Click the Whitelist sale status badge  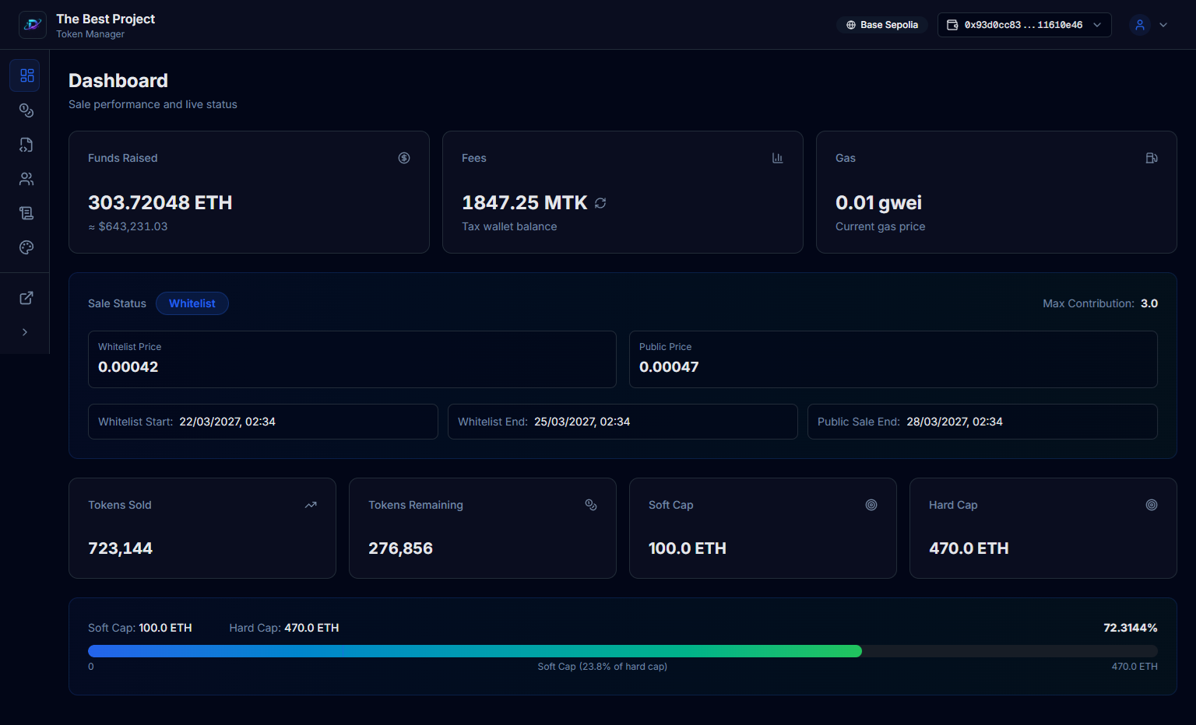click(192, 303)
